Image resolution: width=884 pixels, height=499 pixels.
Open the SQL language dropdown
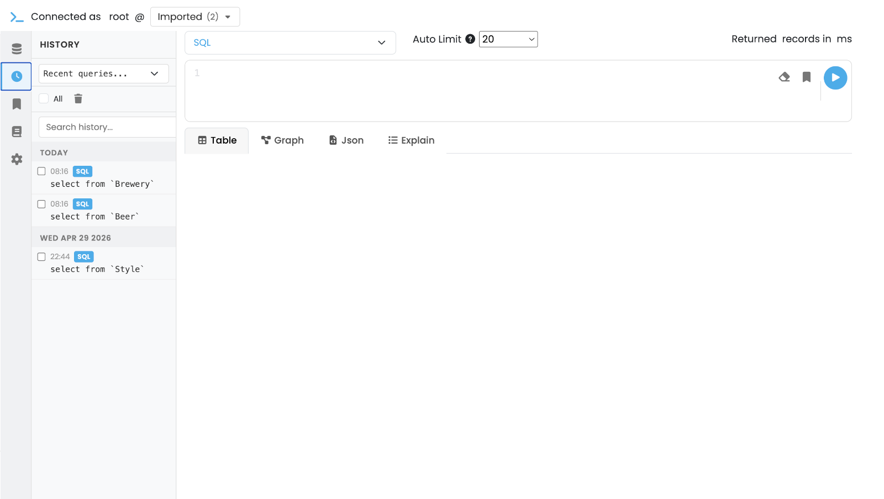(290, 43)
